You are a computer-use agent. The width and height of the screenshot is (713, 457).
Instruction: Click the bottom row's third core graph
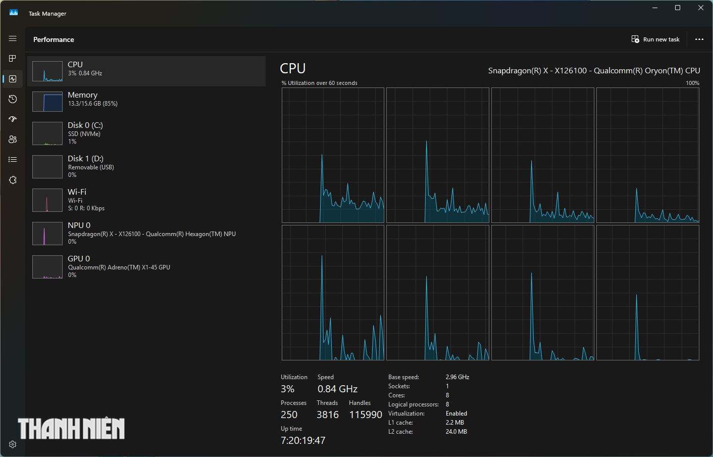(543, 293)
